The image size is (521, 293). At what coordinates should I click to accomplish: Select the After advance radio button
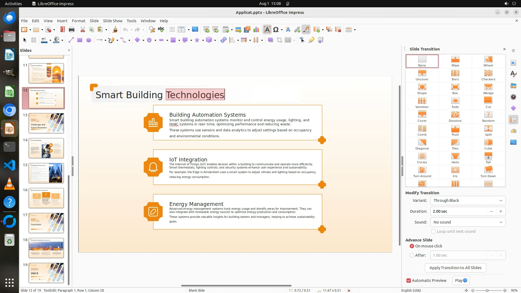coord(412,255)
